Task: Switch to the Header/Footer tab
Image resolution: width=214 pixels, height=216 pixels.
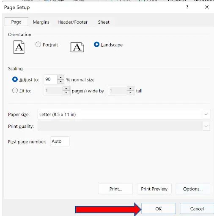Action: pyautogui.click(x=72, y=22)
